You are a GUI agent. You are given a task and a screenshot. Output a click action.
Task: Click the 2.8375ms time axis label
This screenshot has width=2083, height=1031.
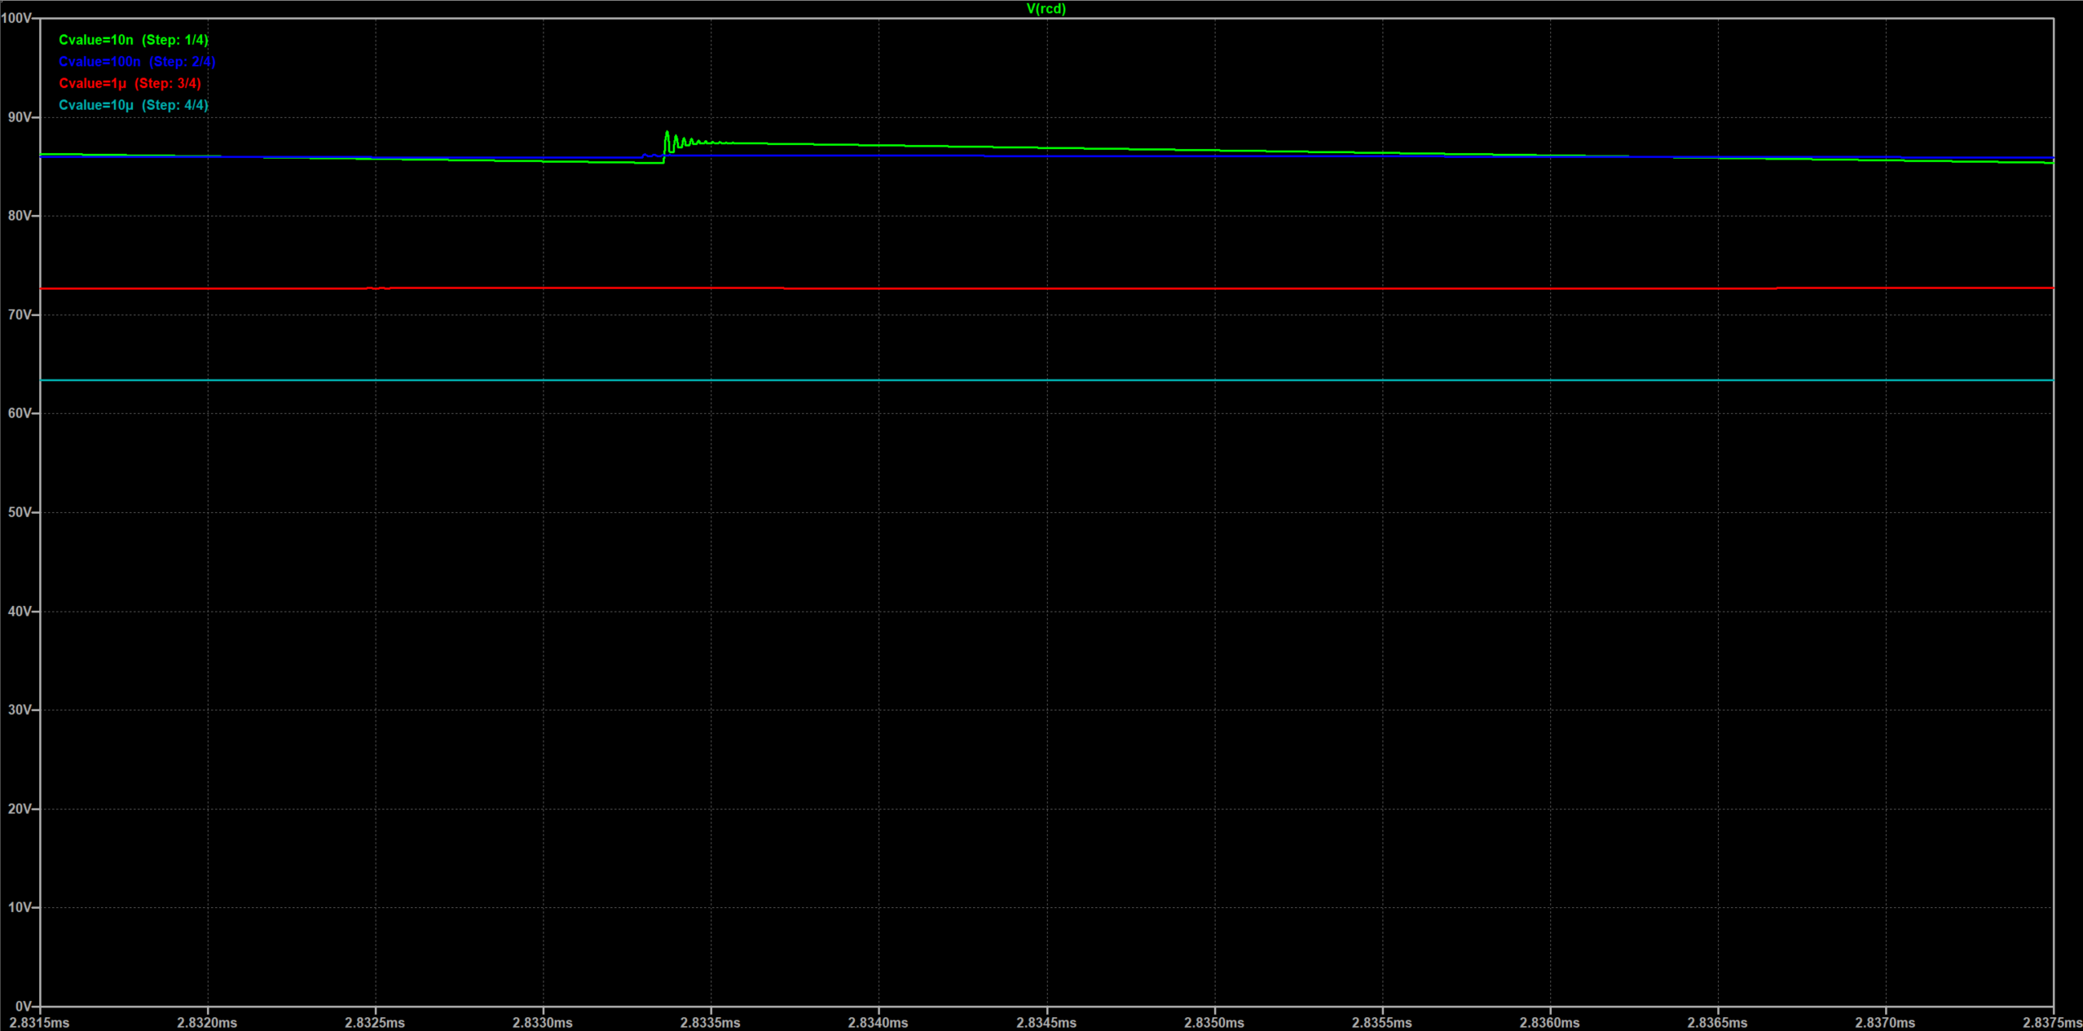click(x=2051, y=1022)
